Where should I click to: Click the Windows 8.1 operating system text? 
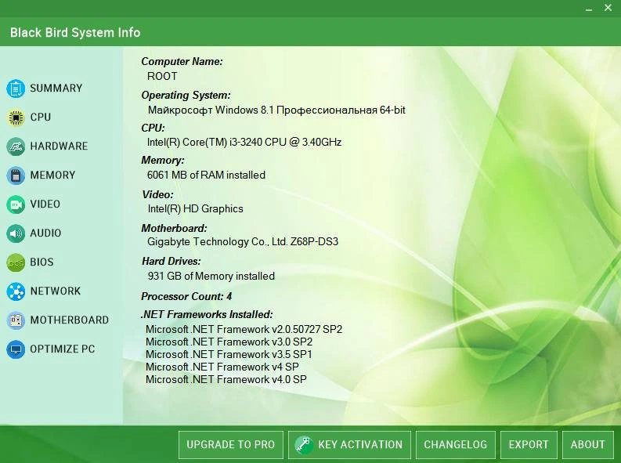[276, 110]
